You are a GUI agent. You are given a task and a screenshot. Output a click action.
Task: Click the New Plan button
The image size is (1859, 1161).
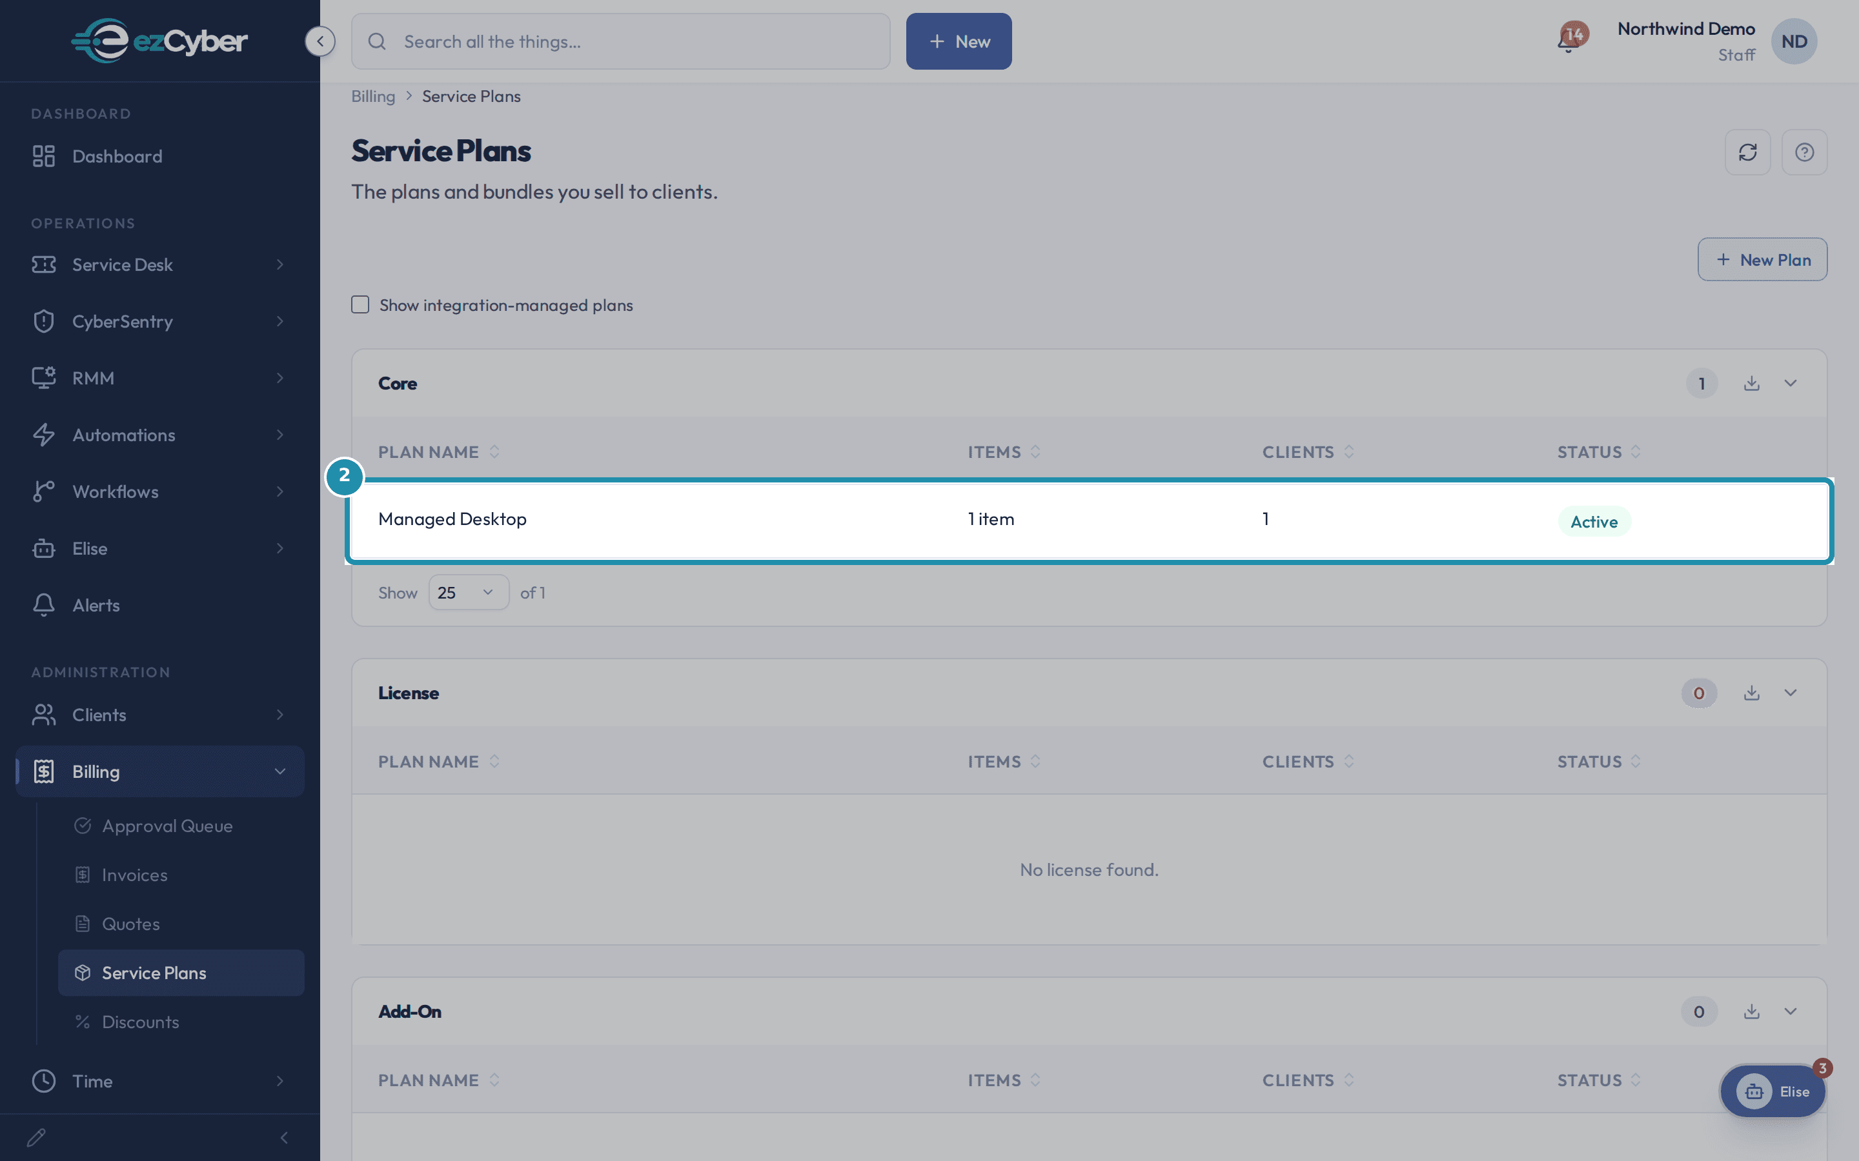(x=1762, y=259)
